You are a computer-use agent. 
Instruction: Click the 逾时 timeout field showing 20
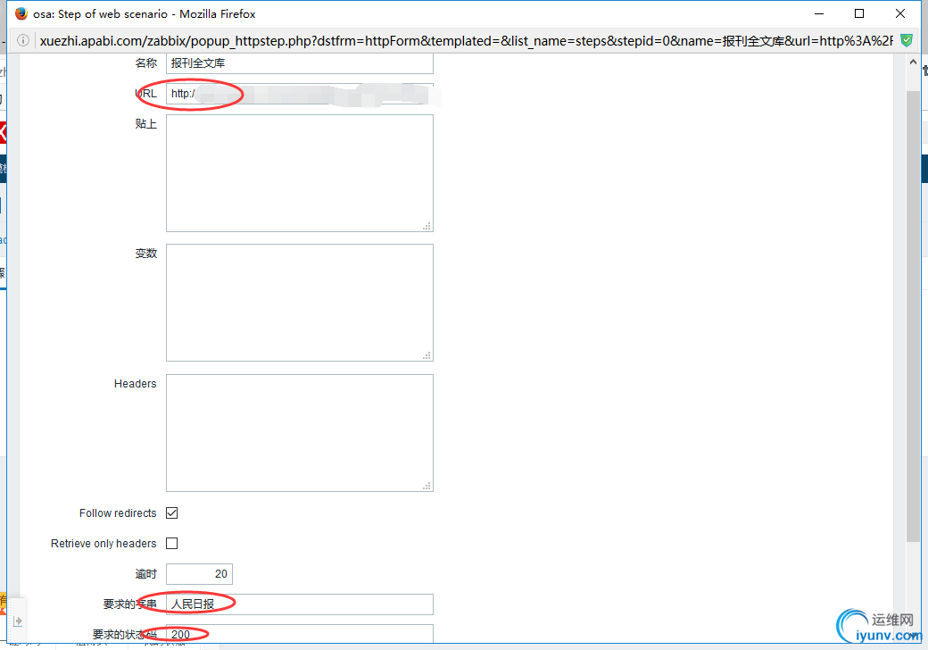click(x=200, y=573)
